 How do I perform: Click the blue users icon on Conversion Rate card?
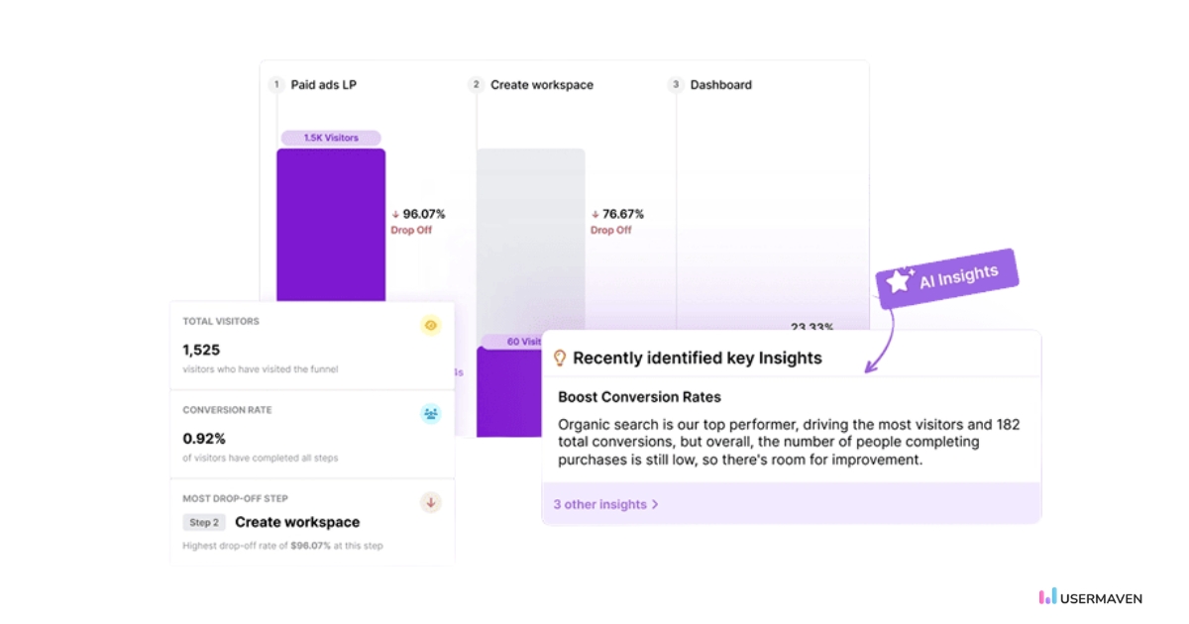click(x=430, y=414)
